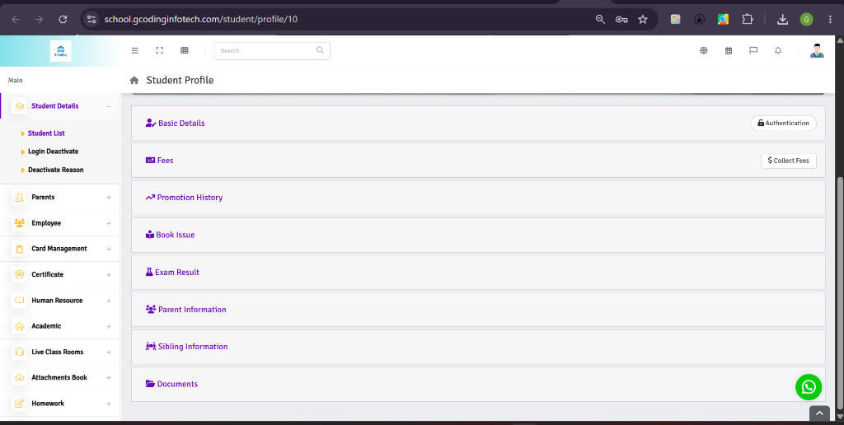This screenshot has width=844, height=425.
Task: Open the grid apps icon in header
Action: pos(184,50)
